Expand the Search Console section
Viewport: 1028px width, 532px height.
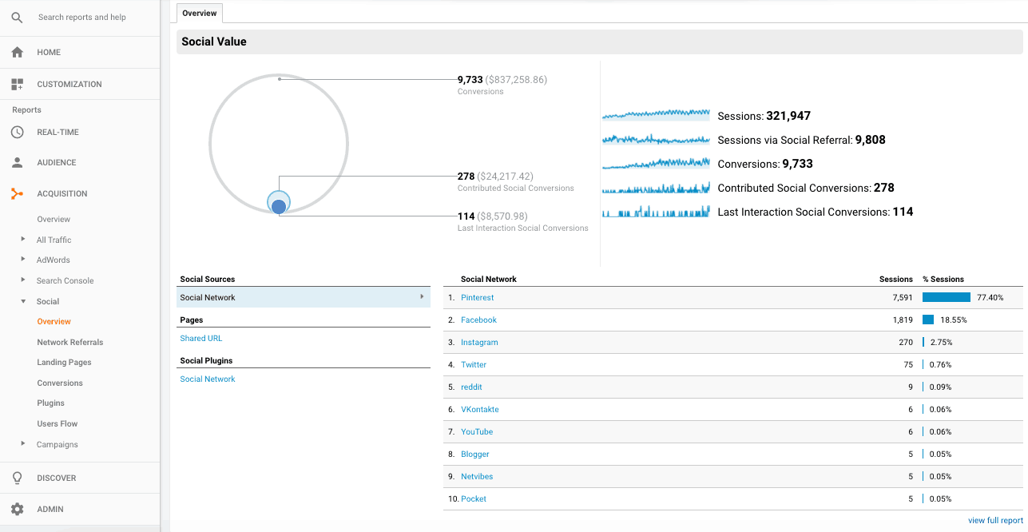(22, 280)
